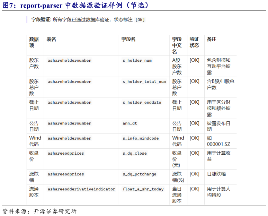Click the '备注' column header
Viewport: 268px width, 216px height.
point(212,40)
